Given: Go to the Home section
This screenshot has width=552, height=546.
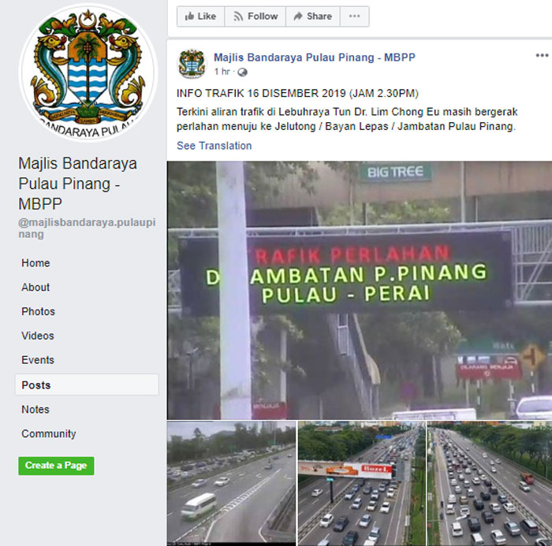Looking at the screenshot, I should (x=35, y=263).
